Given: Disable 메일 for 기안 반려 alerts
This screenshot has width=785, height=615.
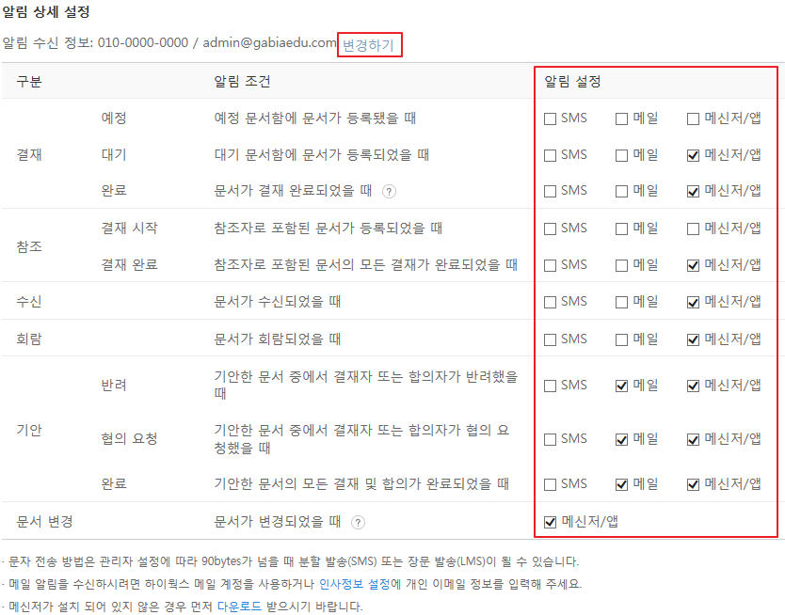Looking at the screenshot, I should pyautogui.click(x=622, y=385).
